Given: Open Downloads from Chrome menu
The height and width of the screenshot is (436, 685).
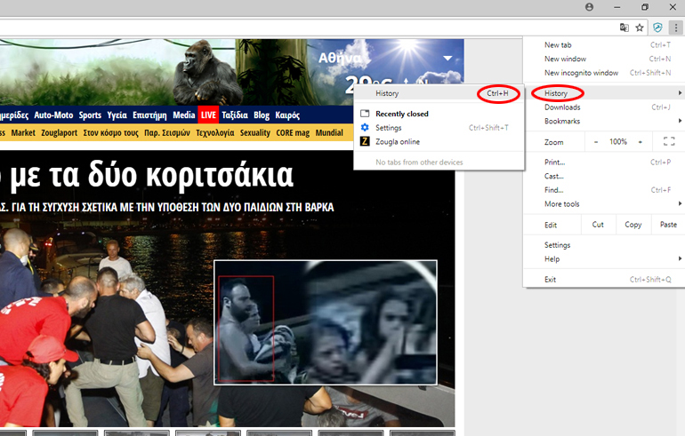Looking at the screenshot, I should (x=562, y=107).
